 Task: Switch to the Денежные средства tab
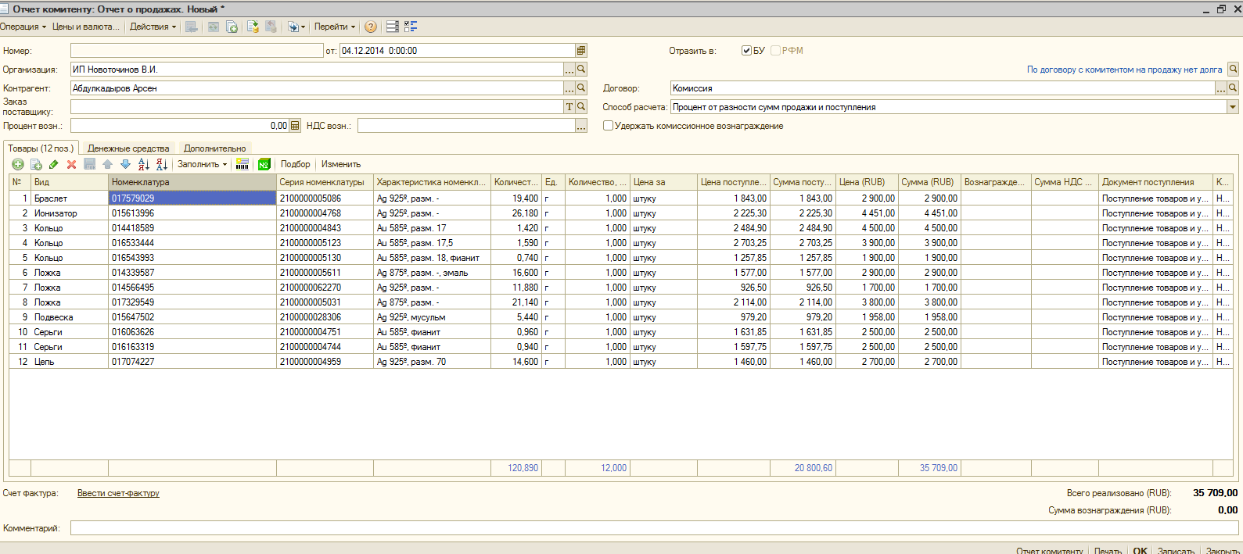tap(128, 148)
